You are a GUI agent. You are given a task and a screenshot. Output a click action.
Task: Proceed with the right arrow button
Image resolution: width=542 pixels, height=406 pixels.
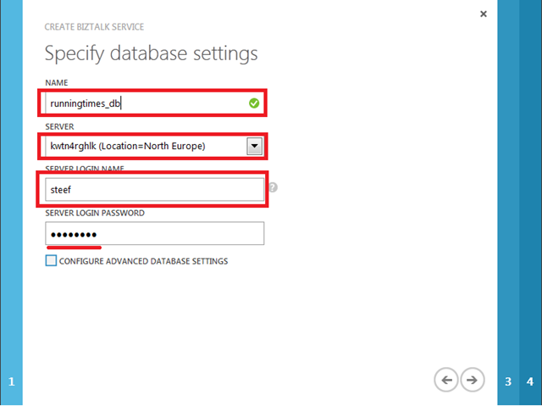(473, 380)
